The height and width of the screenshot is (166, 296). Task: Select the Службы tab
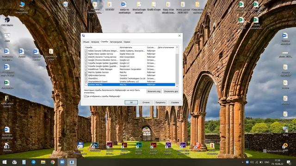point(105,41)
